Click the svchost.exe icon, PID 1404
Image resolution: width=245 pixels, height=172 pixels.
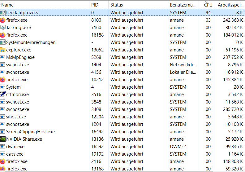click(x=3, y=65)
